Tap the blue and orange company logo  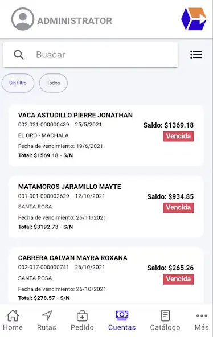[x=194, y=19]
